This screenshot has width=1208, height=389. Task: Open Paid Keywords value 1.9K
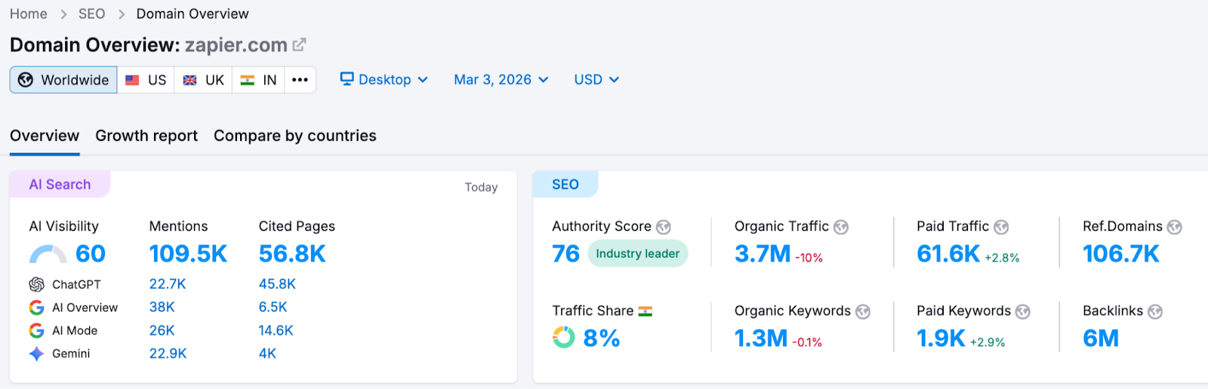click(941, 338)
